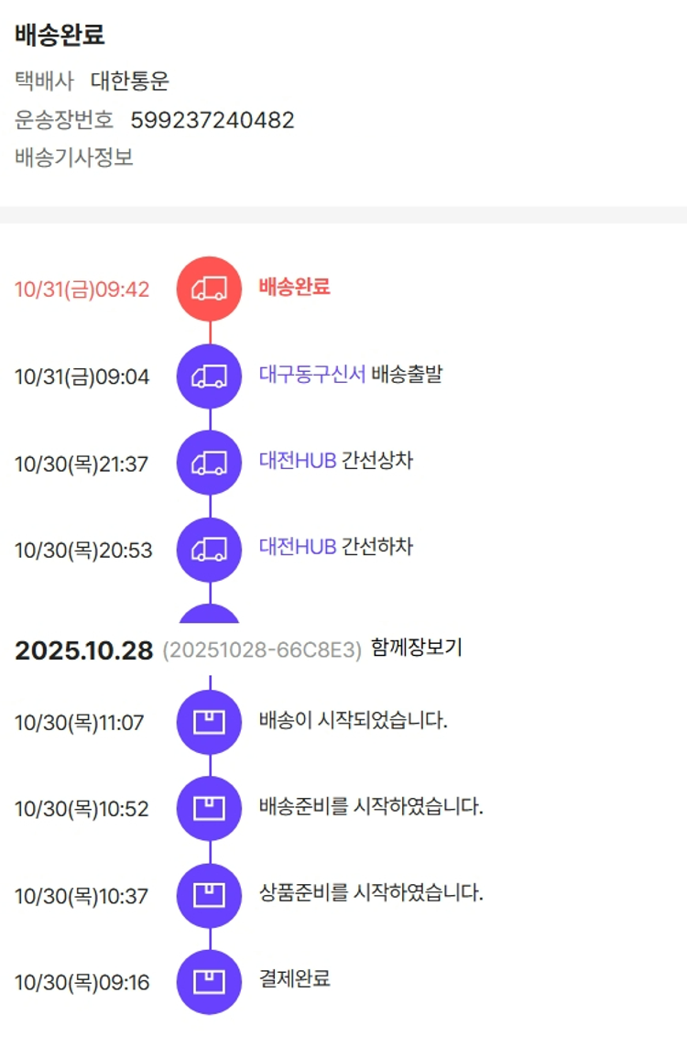This screenshot has height=1048, width=687.
Task: Open the 대전HUB link on 간선상차 row
Action: coord(298,461)
